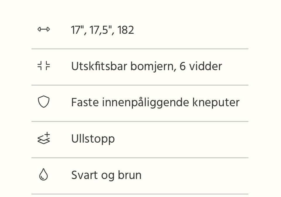Click the words 6 vidder
The width and height of the screenshot is (281, 197).
(x=201, y=66)
